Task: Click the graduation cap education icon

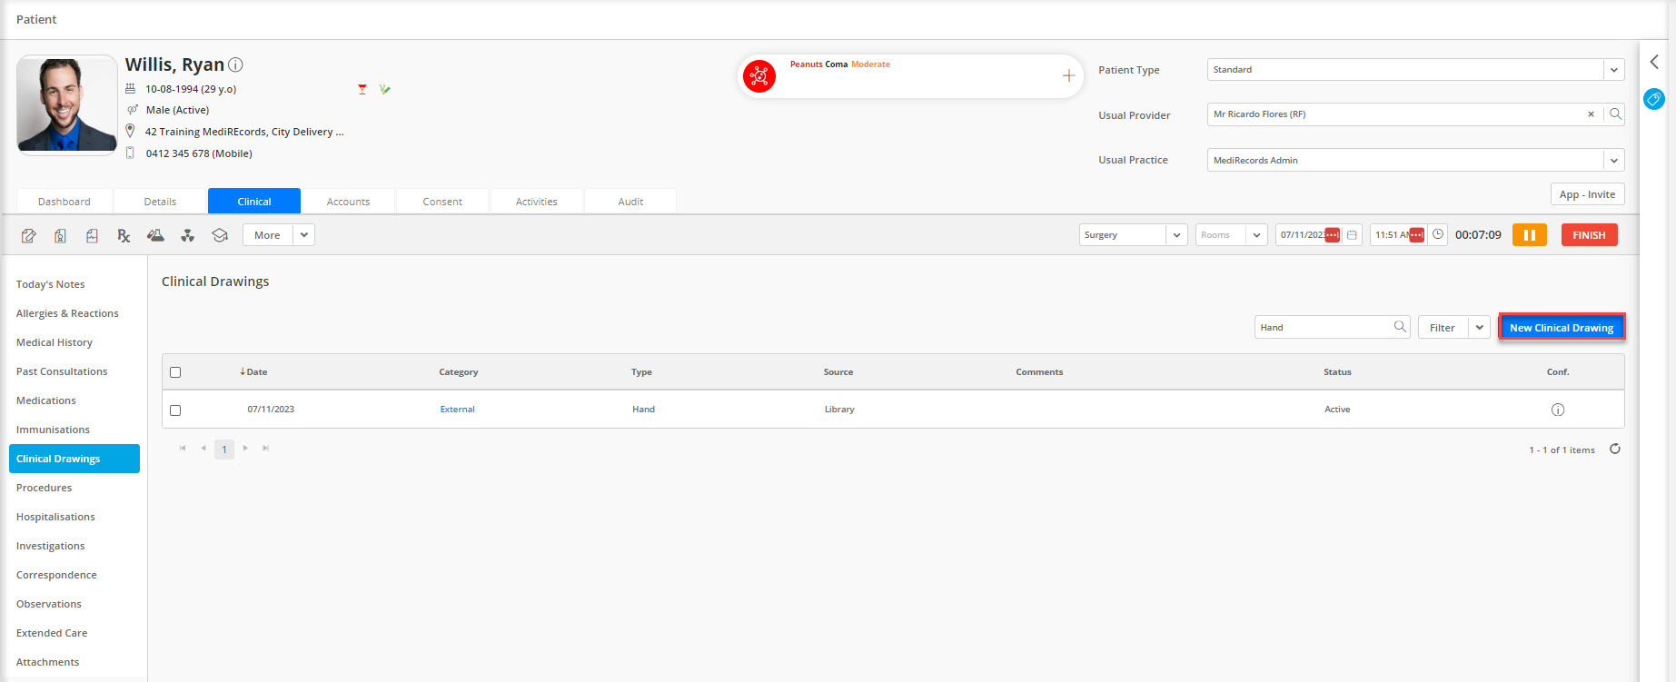Action: click(x=220, y=235)
